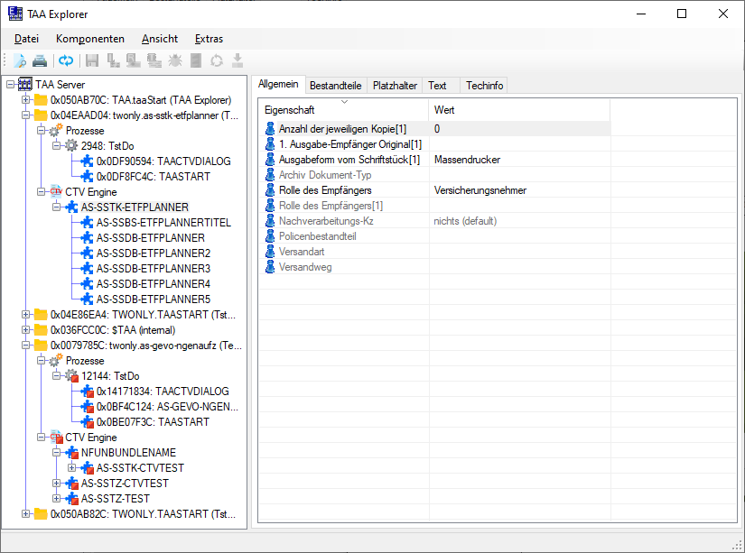Select 0x0BE07F3C: TAASTART in the tree
Viewport: 745px width, 553px height.
tap(159, 422)
